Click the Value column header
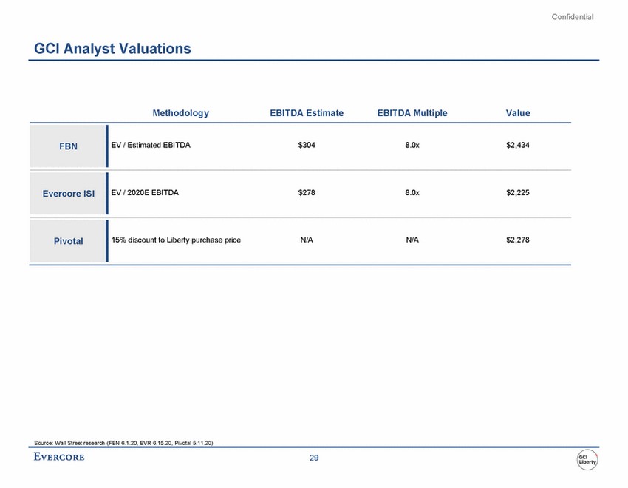The image size is (628, 488). pyautogui.click(x=517, y=113)
